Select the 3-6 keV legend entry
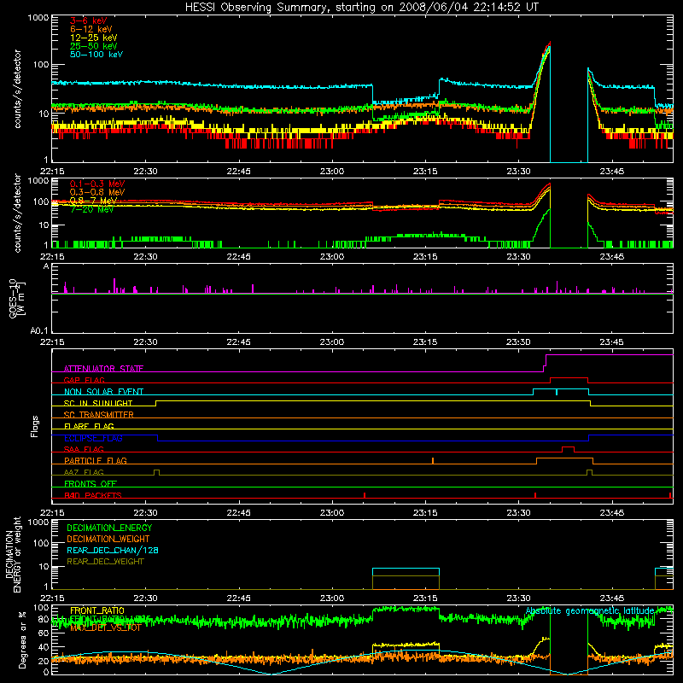This screenshot has height=683, width=683. pos(89,20)
